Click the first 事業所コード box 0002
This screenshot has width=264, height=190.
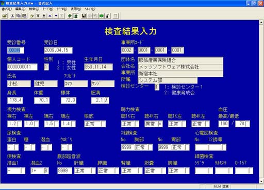127,50
